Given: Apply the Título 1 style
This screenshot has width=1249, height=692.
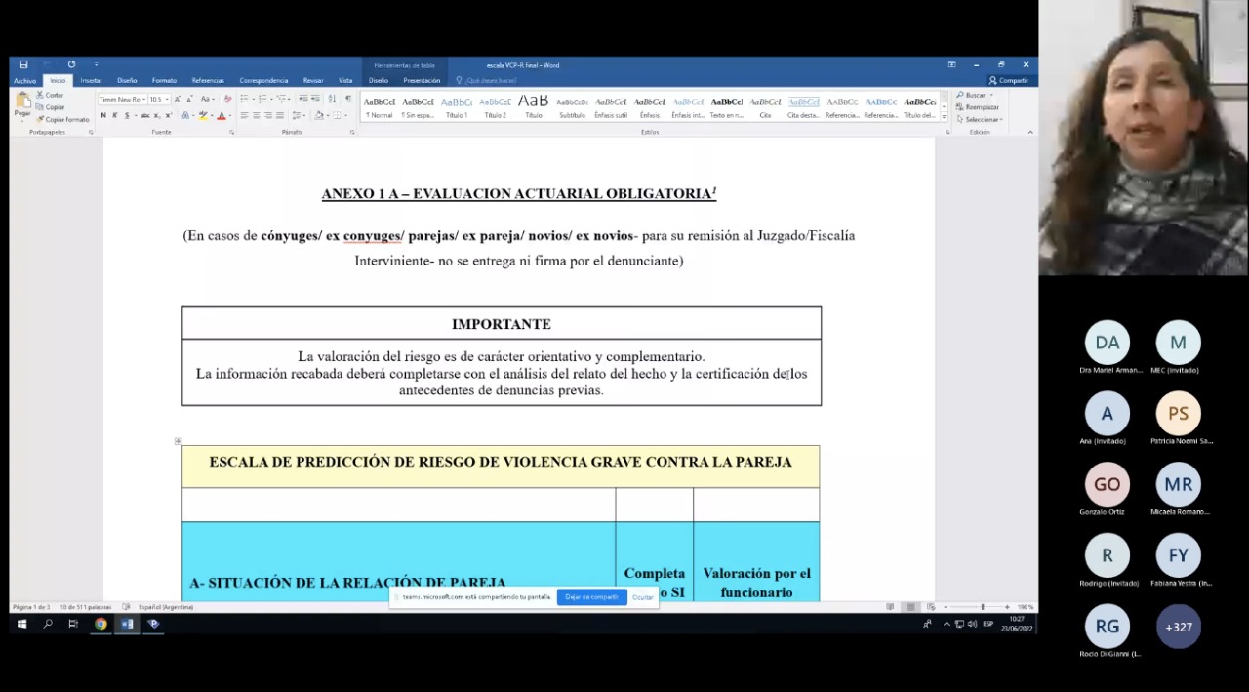Looking at the screenshot, I should click(457, 106).
